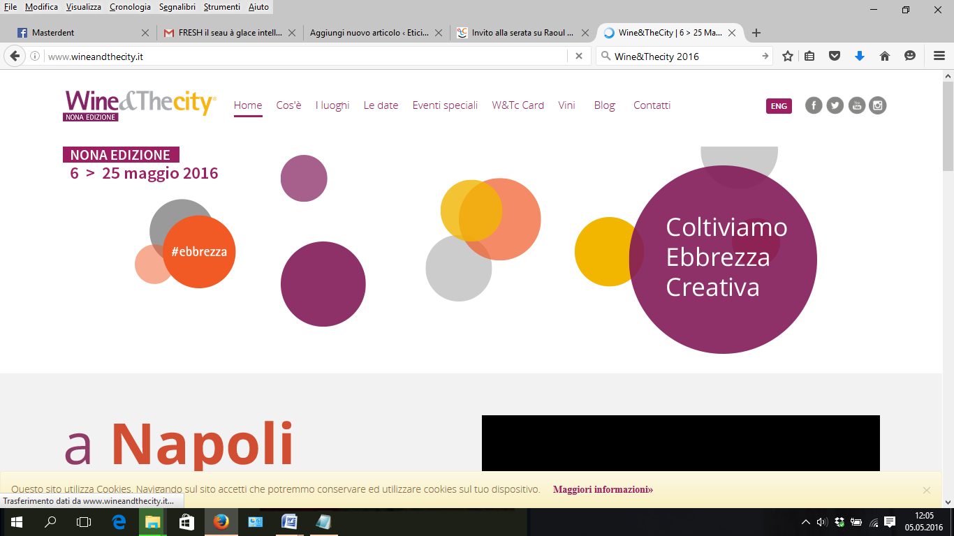
Task: Click the black video placeholder
Action: [x=681, y=443]
